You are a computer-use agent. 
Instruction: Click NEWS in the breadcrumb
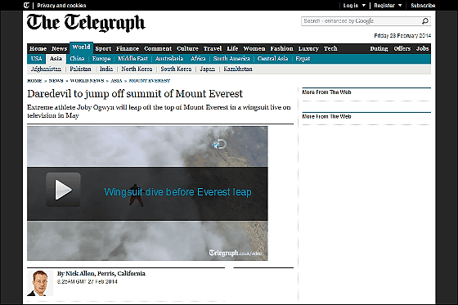56,81
